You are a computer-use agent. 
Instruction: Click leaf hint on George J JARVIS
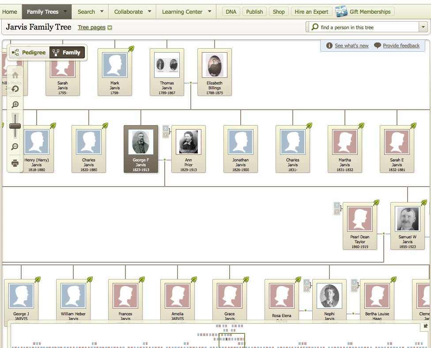click(38, 279)
